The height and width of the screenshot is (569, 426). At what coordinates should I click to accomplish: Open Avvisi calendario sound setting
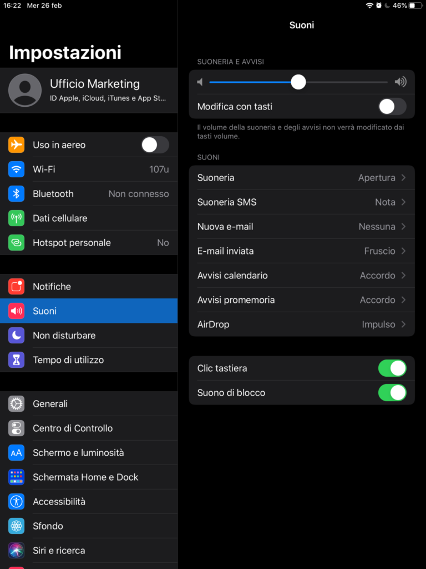click(302, 276)
